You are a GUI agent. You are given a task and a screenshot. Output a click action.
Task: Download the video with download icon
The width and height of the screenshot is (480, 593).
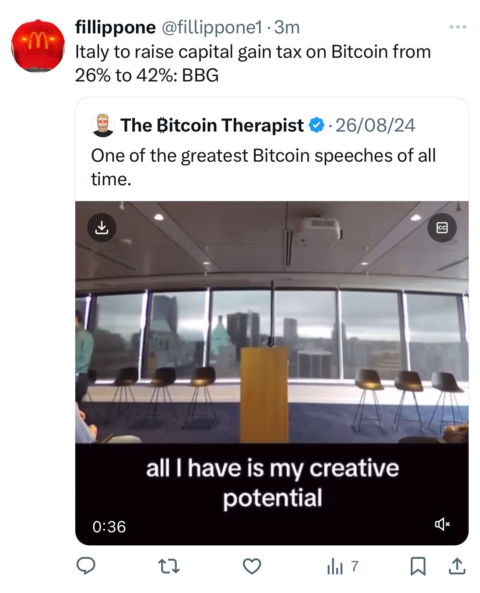click(102, 228)
